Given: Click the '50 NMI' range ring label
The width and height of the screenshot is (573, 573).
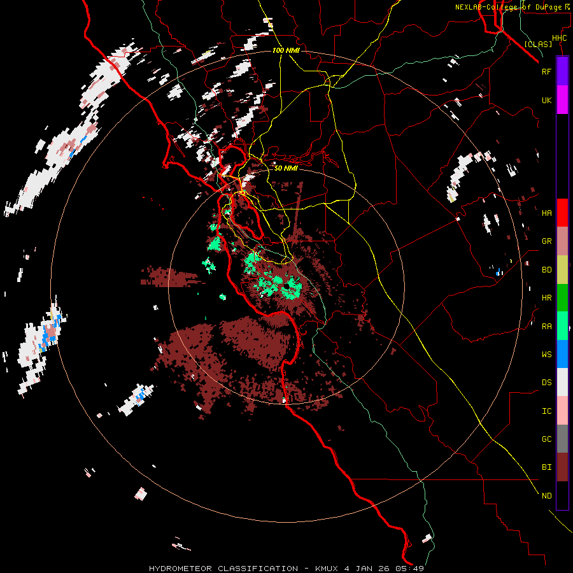Looking at the screenshot, I should pyautogui.click(x=286, y=168).
